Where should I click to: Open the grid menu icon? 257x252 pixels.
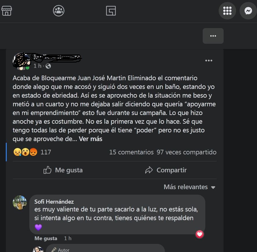[227, 11]
